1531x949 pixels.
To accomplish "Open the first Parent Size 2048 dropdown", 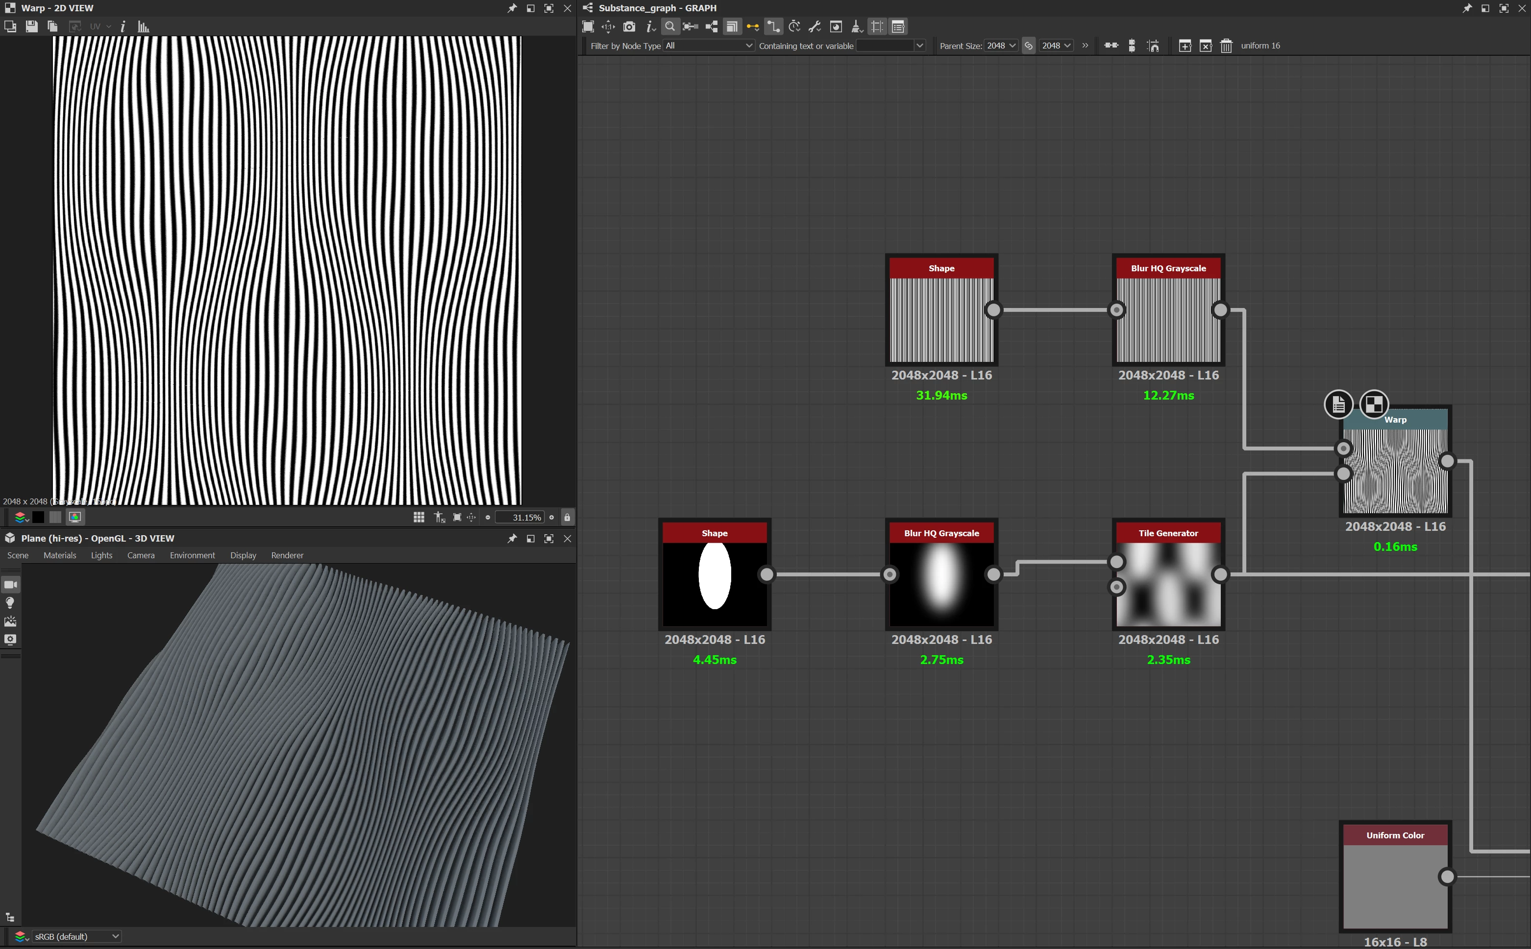I will (1000, 46).
